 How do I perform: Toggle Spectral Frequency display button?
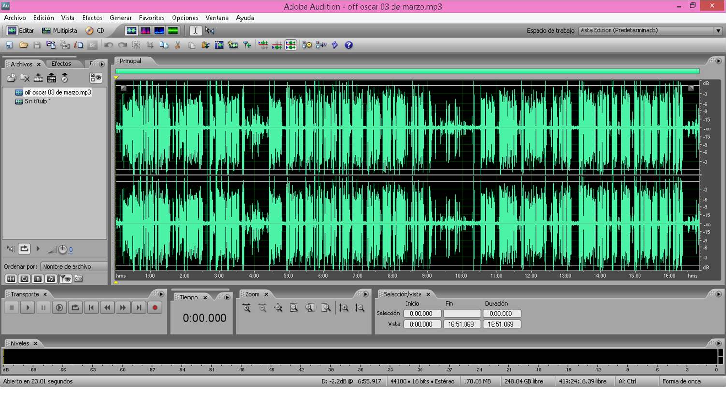pyautogui.click(x=145, y=30)
